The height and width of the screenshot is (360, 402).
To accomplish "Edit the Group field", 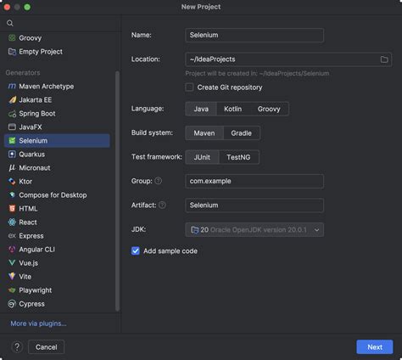I will click(x=254, y=181).
